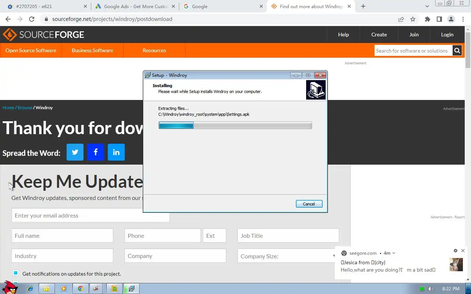471x294 pixels.
Task: Open the Business Software menu
Action: tap(92, 50)
